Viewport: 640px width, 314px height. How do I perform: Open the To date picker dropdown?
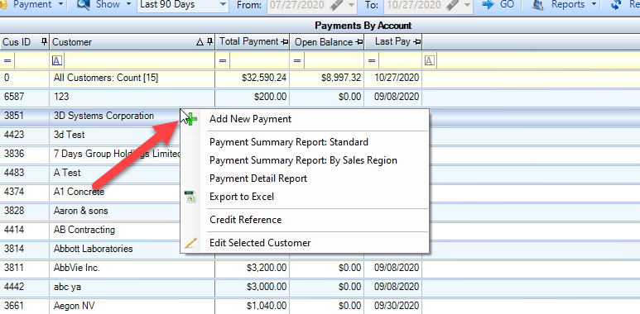(x=468, y=5)
